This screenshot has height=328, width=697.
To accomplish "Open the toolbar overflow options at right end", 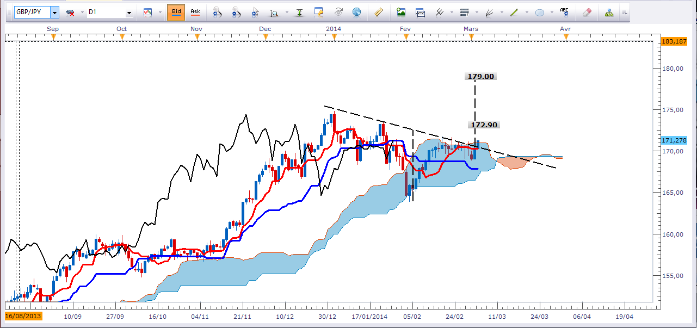I will pos(624,12).
